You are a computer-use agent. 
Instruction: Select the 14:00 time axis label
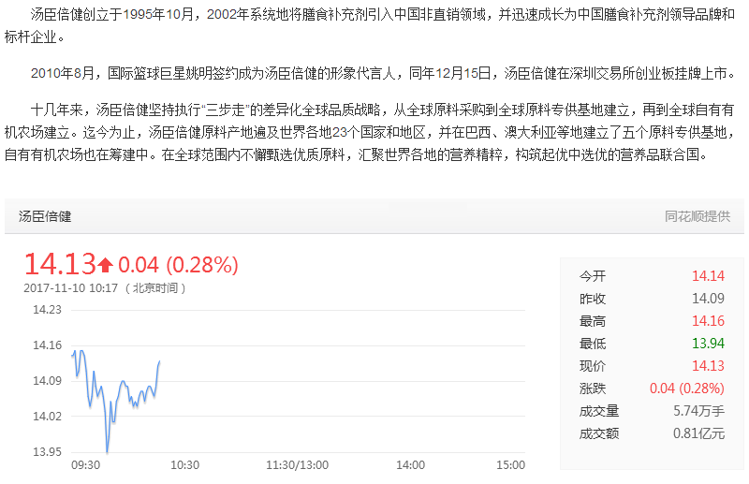click(410, 464)
